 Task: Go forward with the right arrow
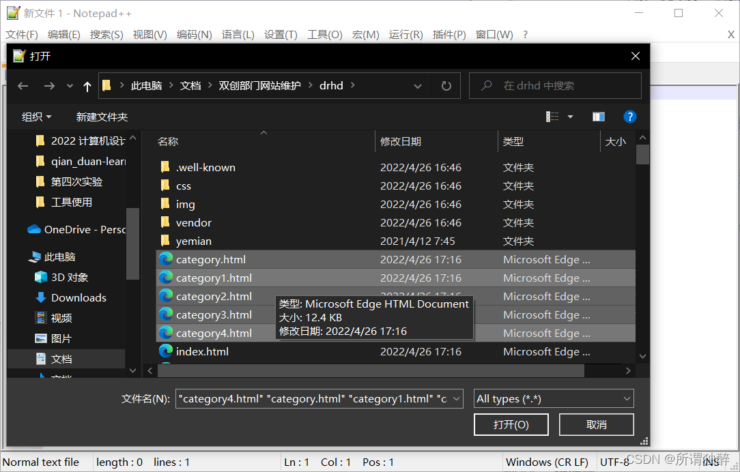click(x=49, y=86)
